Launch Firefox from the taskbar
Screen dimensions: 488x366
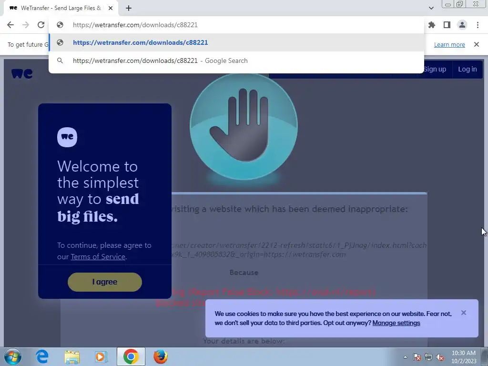(161, 356)
